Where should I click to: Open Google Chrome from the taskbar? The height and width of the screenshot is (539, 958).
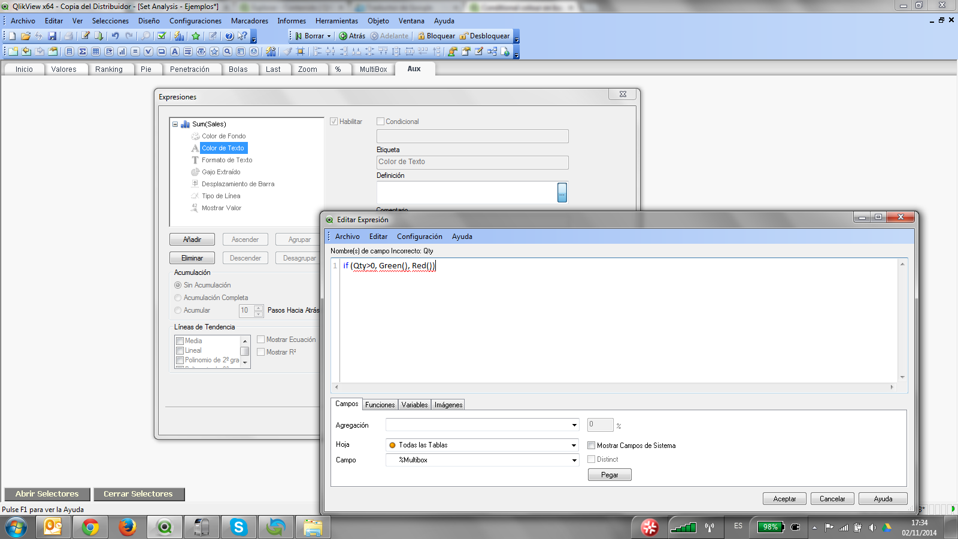click(x=90, y=527)
